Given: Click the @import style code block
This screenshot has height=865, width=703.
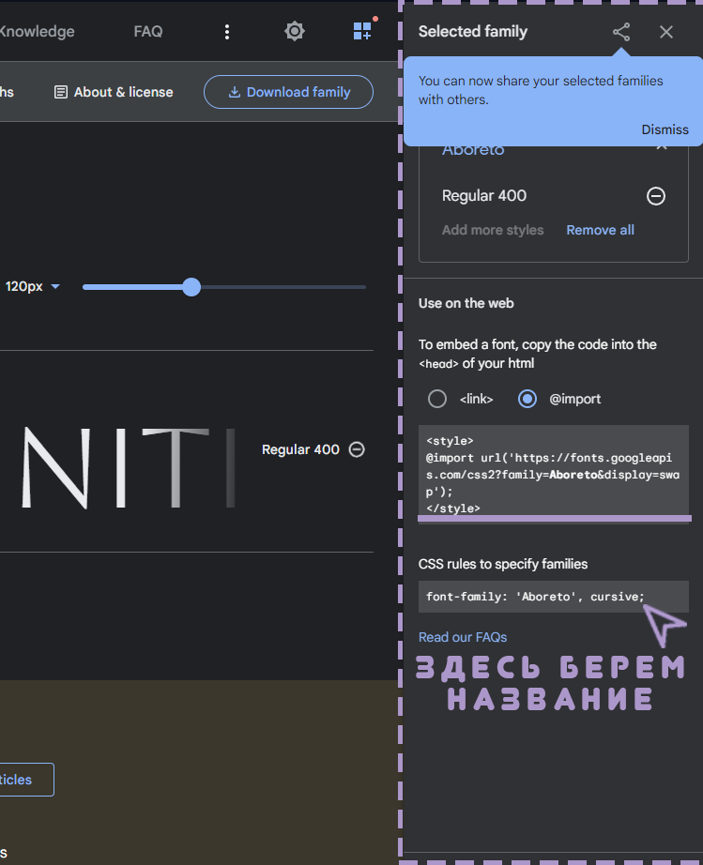Looking at the screenshot, I should [554, 474].
